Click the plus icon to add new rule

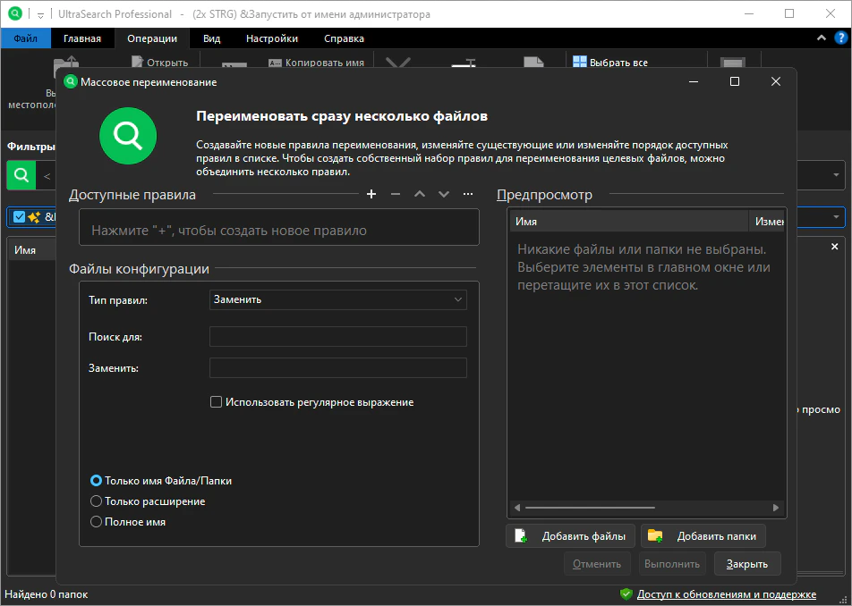point(371,194)
